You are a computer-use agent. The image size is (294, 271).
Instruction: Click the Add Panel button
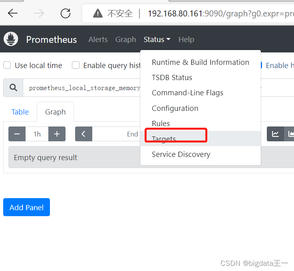pyautogui.click(x=26, y=207)
